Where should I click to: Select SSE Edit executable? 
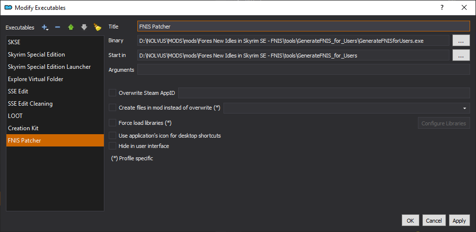(x=55, y=91)
